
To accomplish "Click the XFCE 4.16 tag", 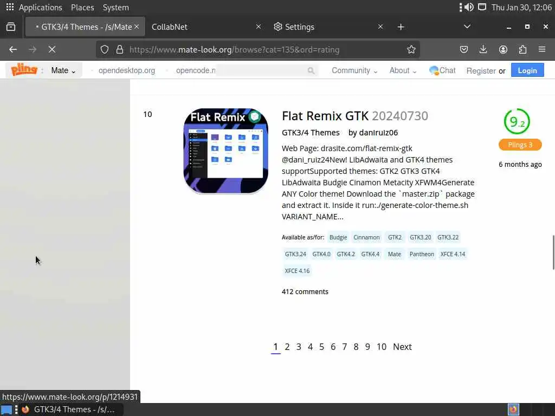I will click(x=297, y=271).
